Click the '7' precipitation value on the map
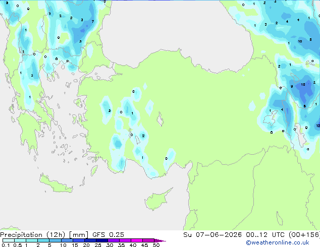This screenshot has height=247, width=320. coord(93,21)
